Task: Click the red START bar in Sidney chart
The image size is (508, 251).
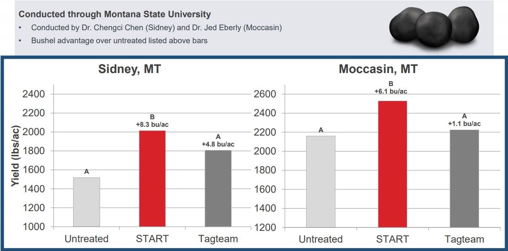Action: pos(152,179)
